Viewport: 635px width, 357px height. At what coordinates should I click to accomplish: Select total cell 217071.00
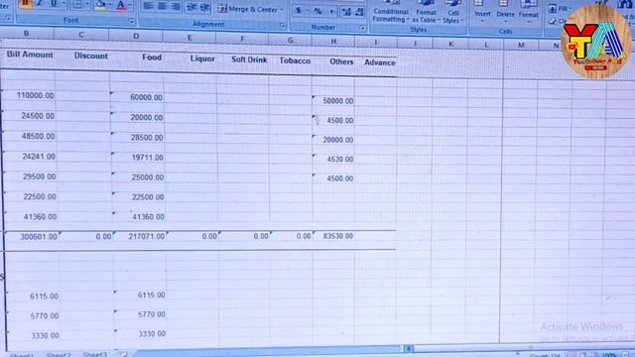coord(140,236)
